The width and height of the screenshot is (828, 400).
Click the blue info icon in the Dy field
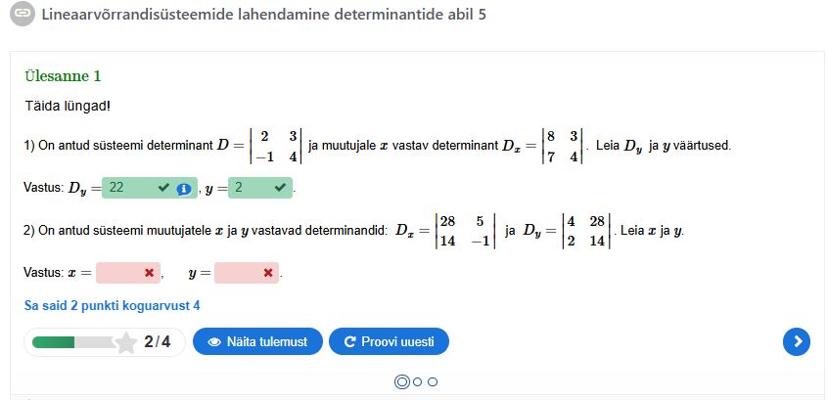tap(183, 188)
